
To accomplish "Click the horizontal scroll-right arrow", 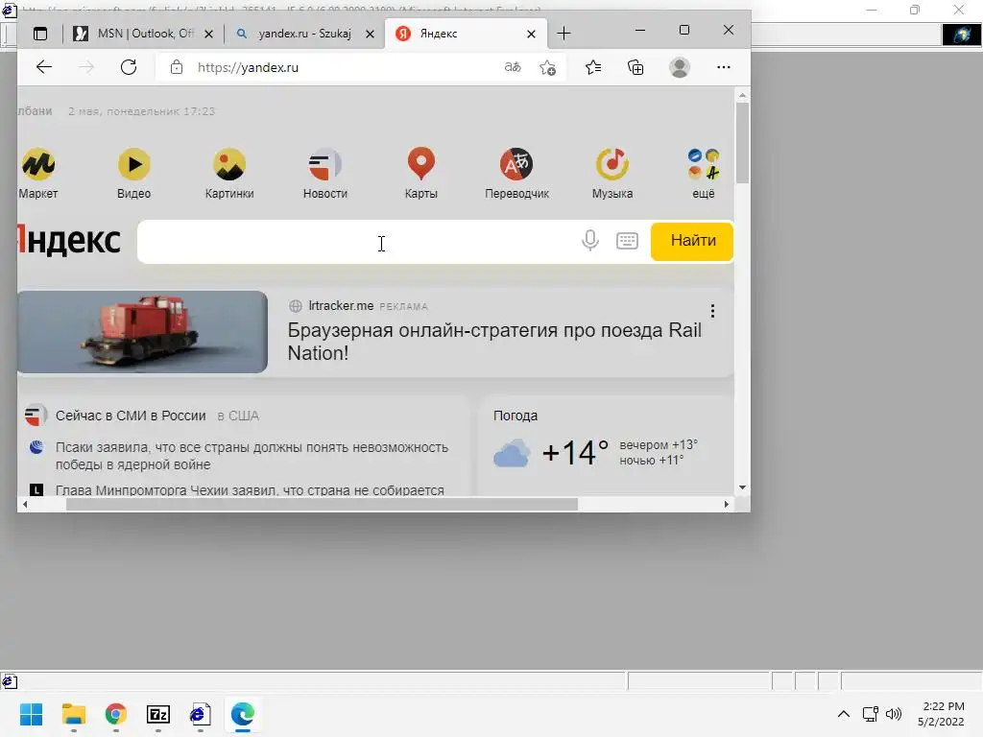I will point(726,505).
